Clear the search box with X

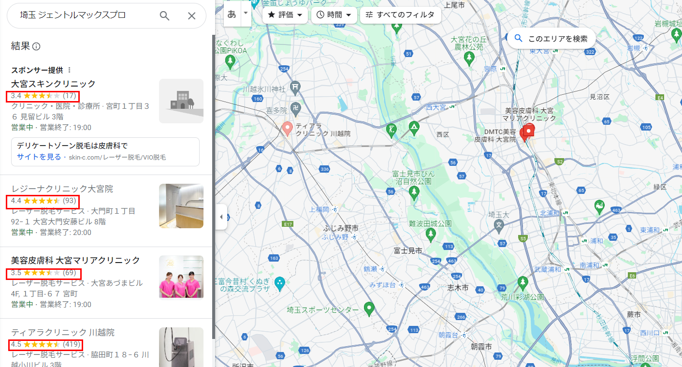192,16
